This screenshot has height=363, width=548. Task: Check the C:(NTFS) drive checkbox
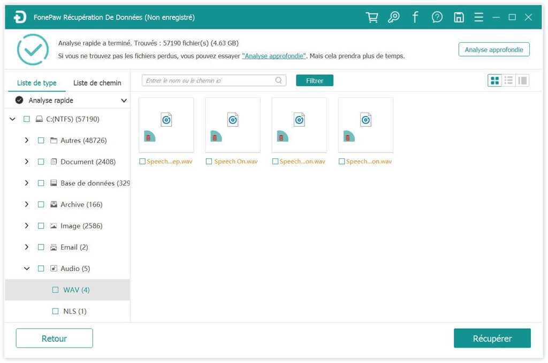point(27,119)
